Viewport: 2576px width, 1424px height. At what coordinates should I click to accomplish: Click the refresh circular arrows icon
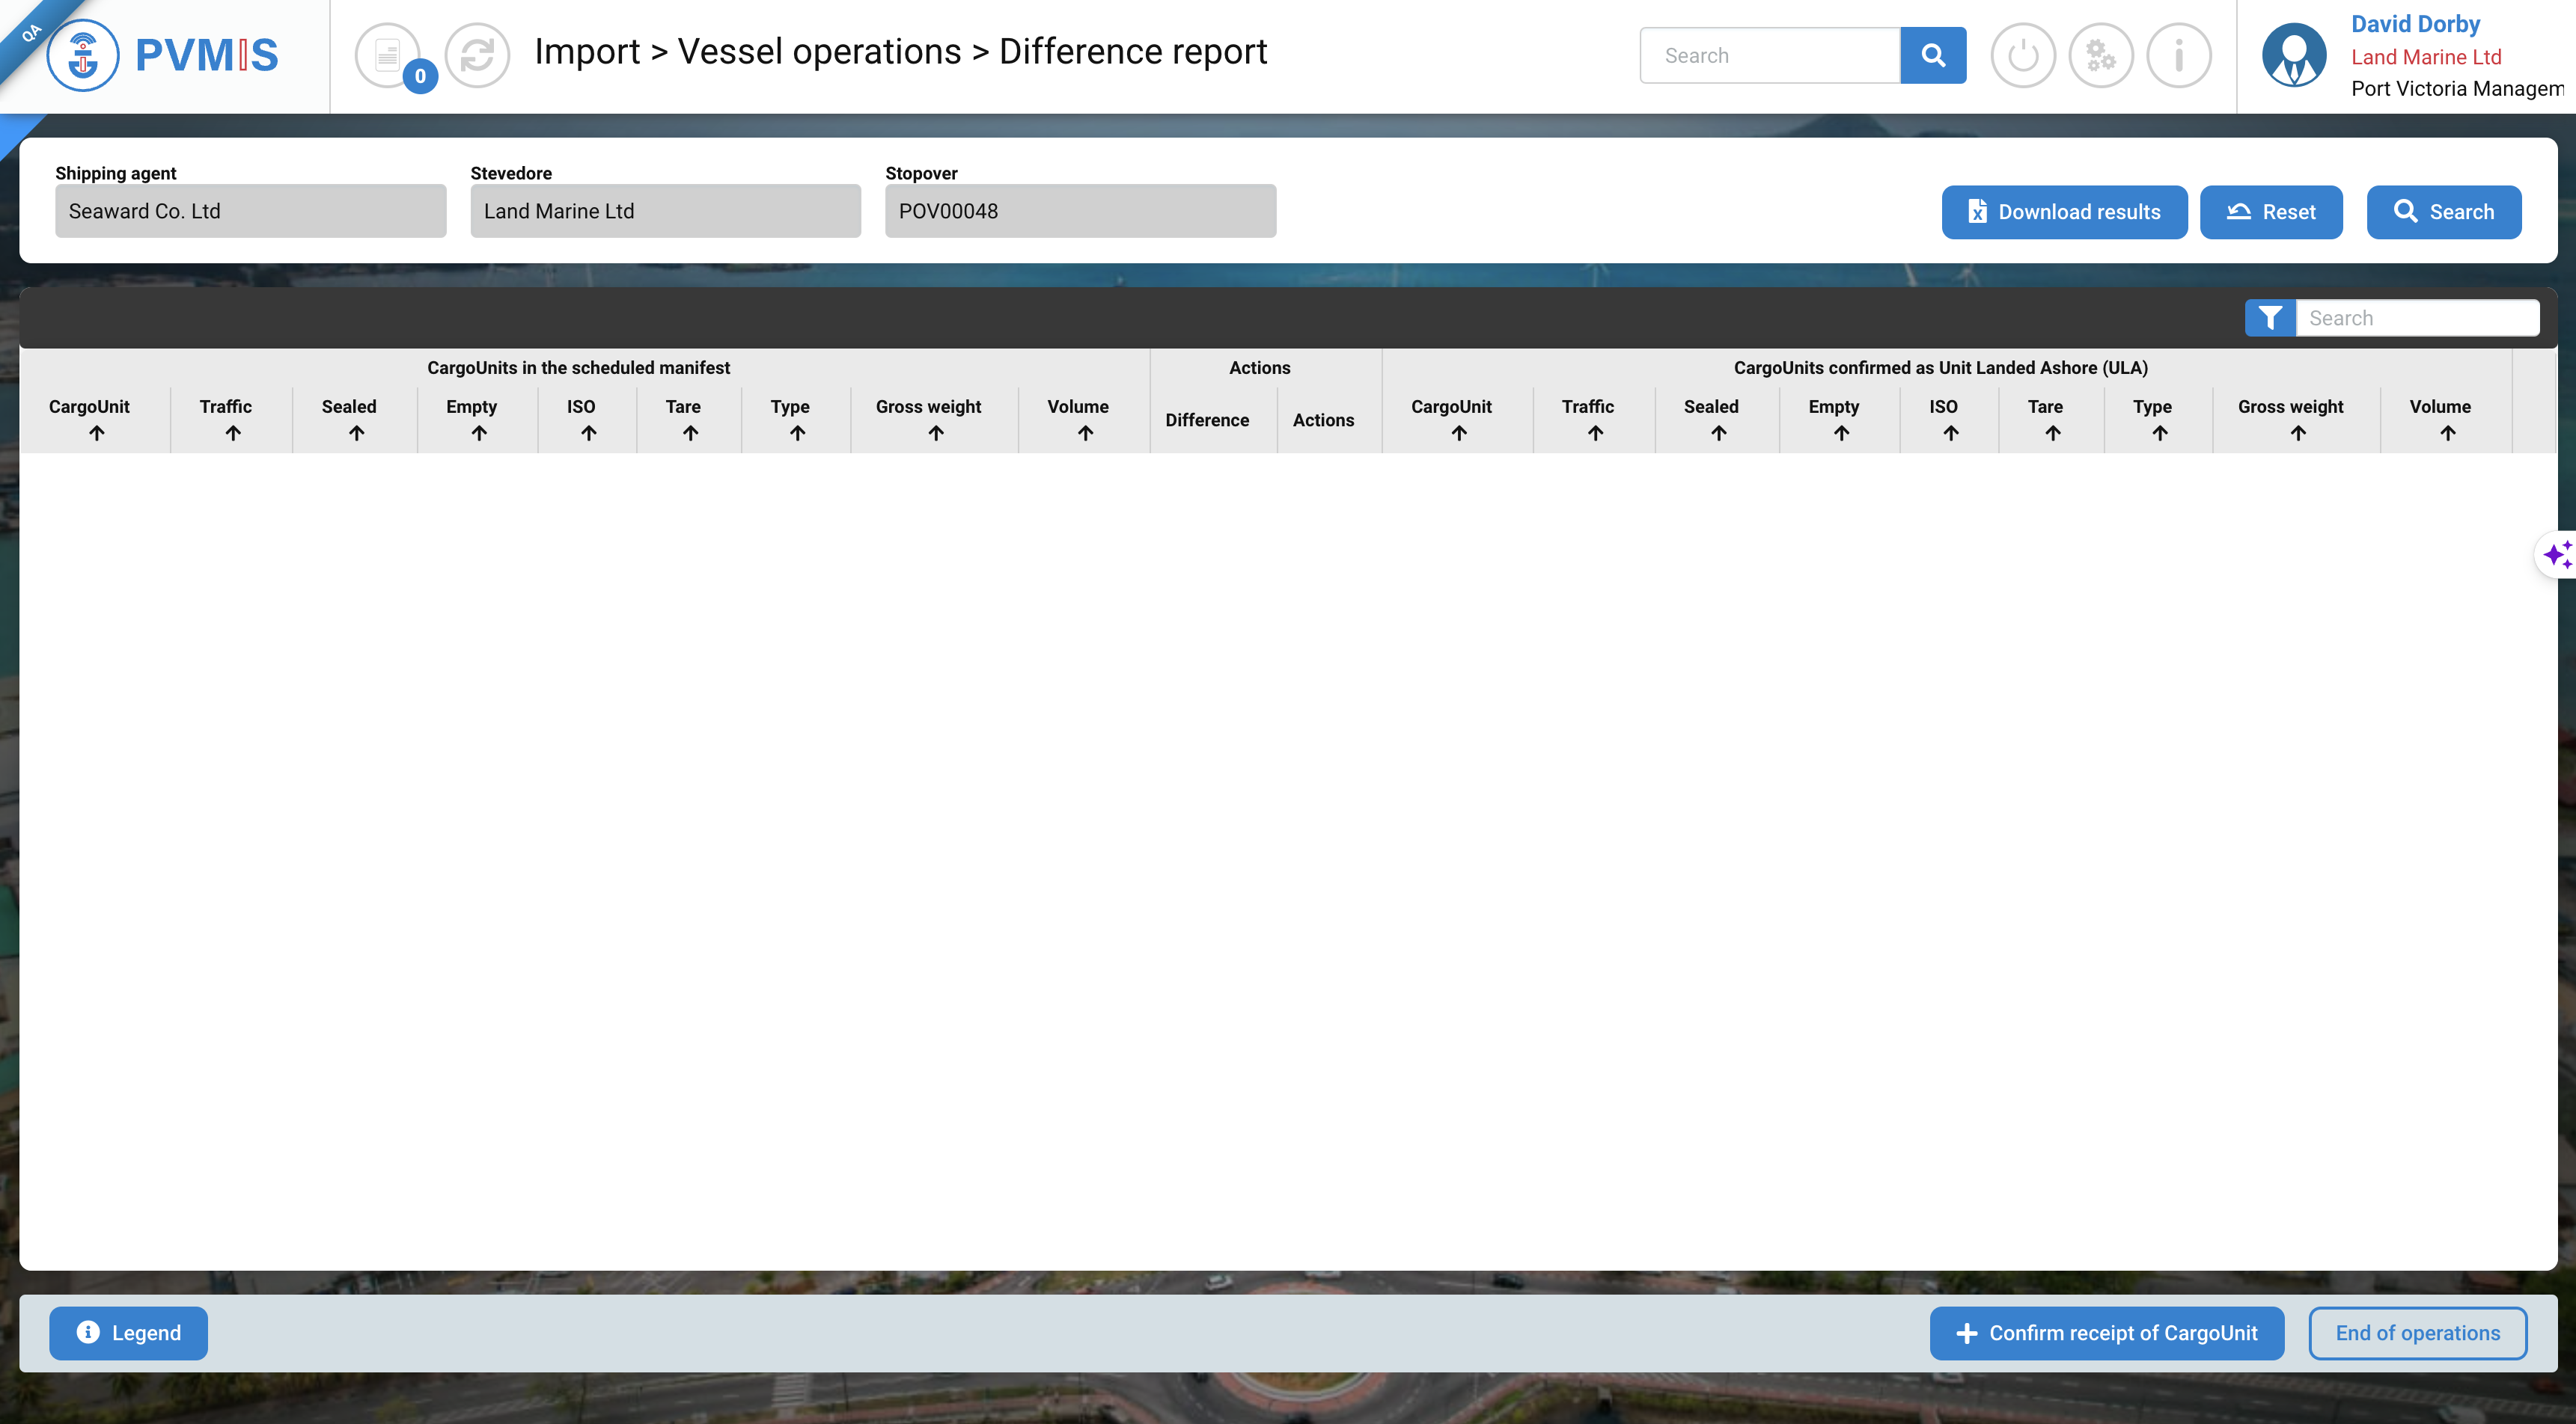coord(477,55)
